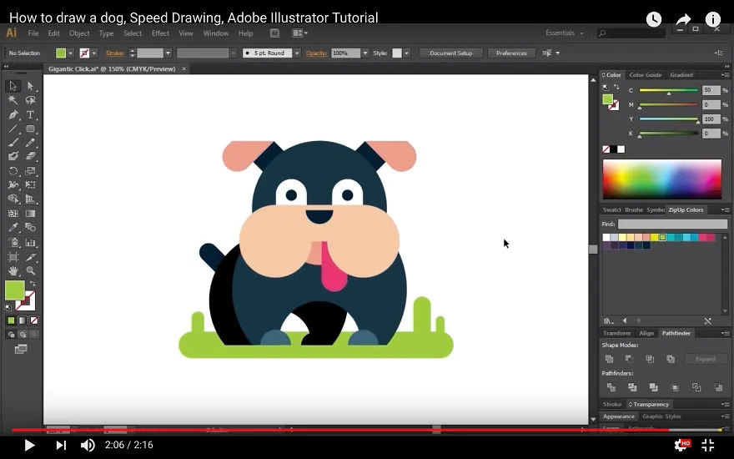This screenshot has width=734, height=459.
Task: Mute the video with the speaker icon
Action: point(88,445)
